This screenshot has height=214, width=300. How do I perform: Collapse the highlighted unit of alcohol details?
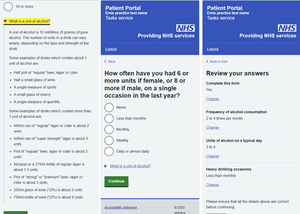pyautogui.click(x=27, y=21)
